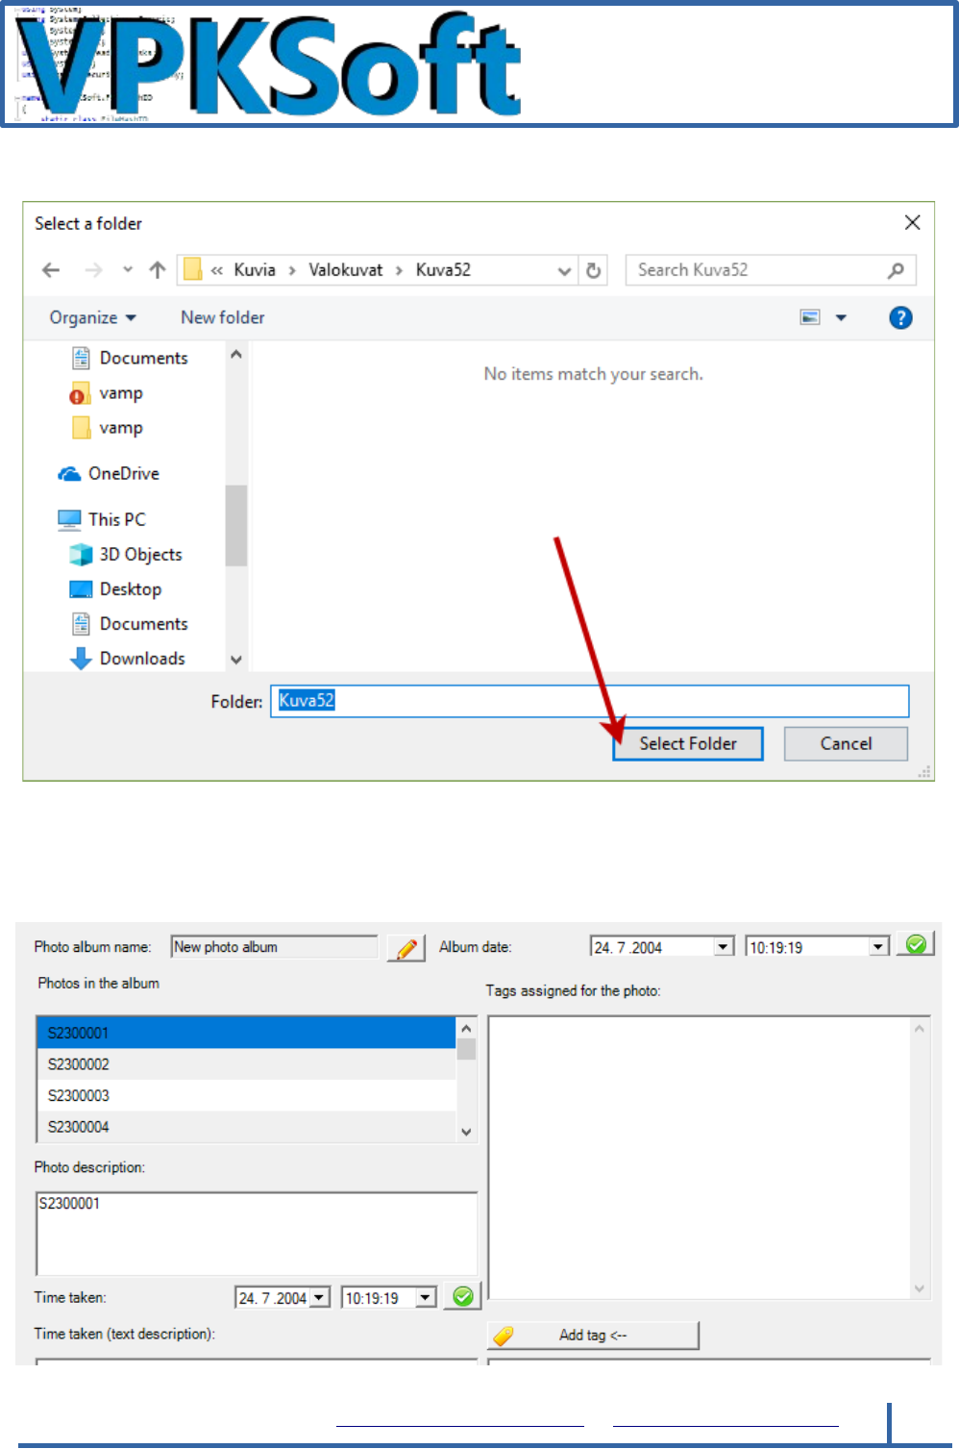The image size is (959, 1449).
Task: Select Kuva52 breadcrumb segment
Action: tap(443, 270)
